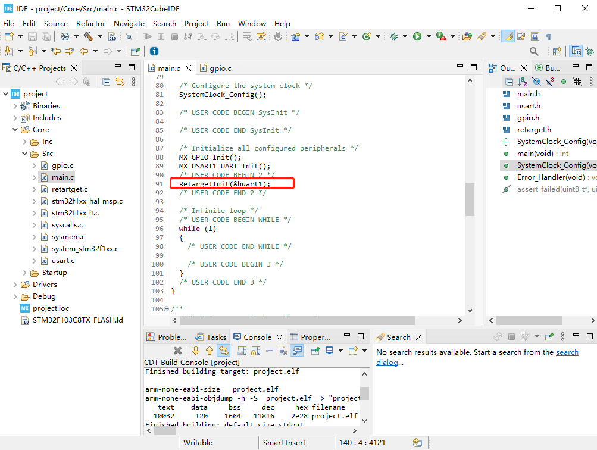Click Collapse All in Projects panel
Viewport: 597px width, 450px height.
click(x=106, y=82)
